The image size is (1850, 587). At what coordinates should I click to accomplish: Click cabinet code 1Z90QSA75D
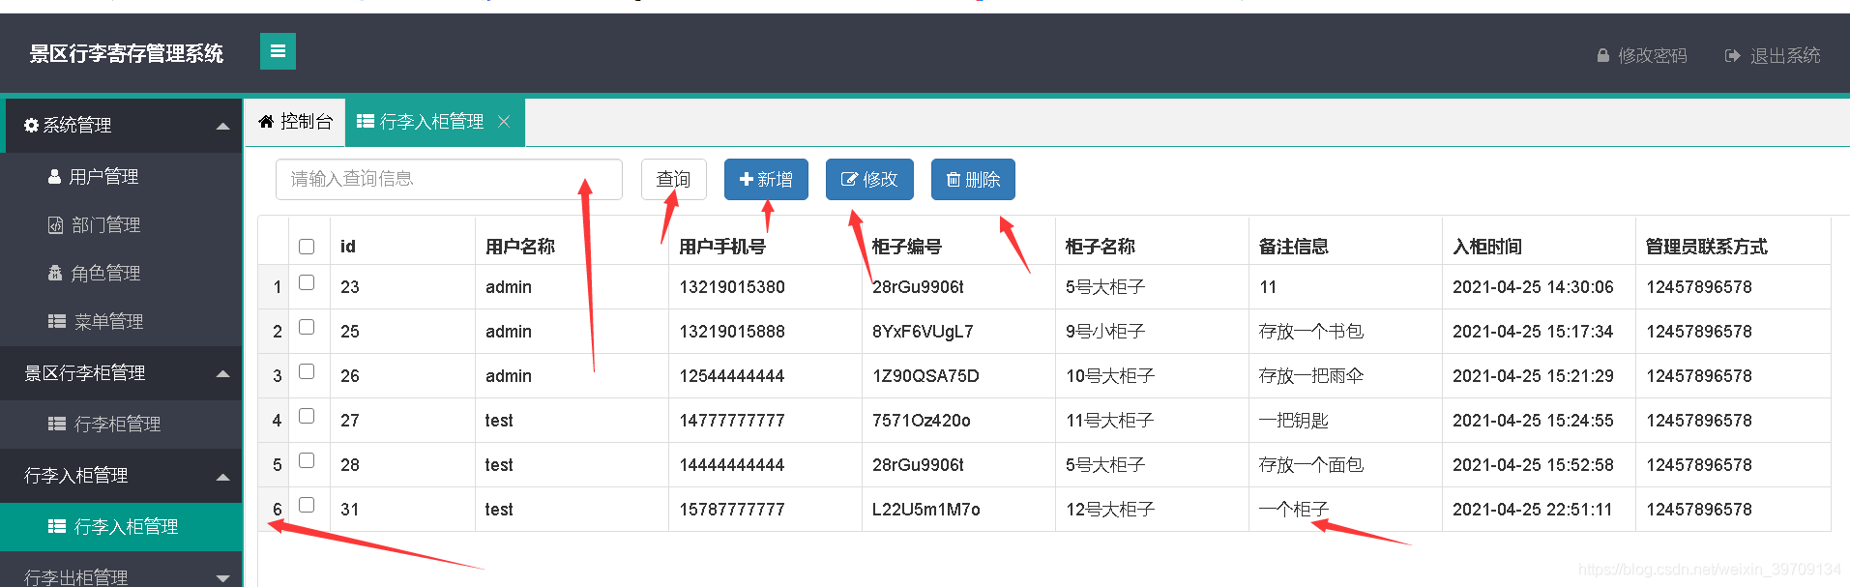[925, 376]
